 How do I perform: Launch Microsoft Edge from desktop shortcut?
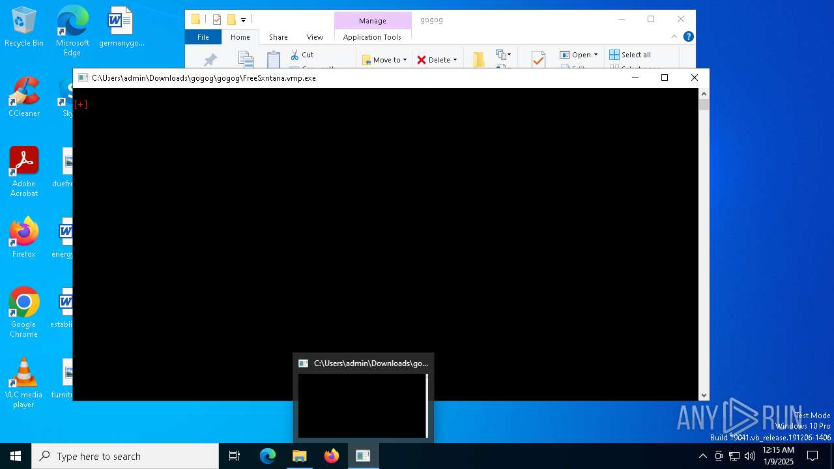coord(72,31)
